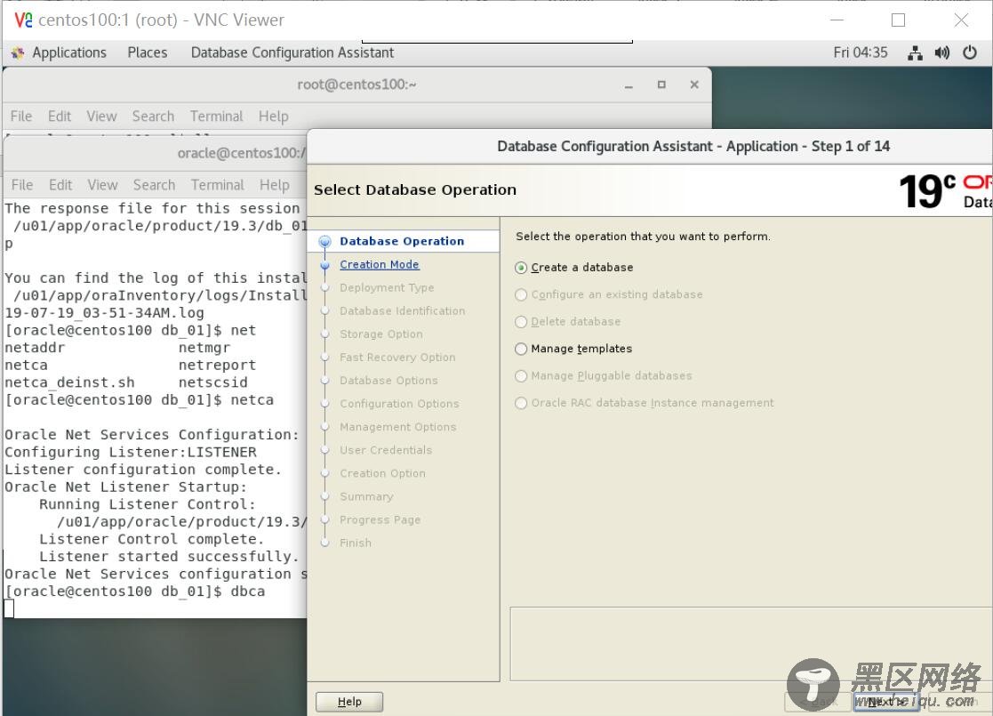Screen dimensions: 993x716
Task: Open the Places menu
Action: [148, 52]
